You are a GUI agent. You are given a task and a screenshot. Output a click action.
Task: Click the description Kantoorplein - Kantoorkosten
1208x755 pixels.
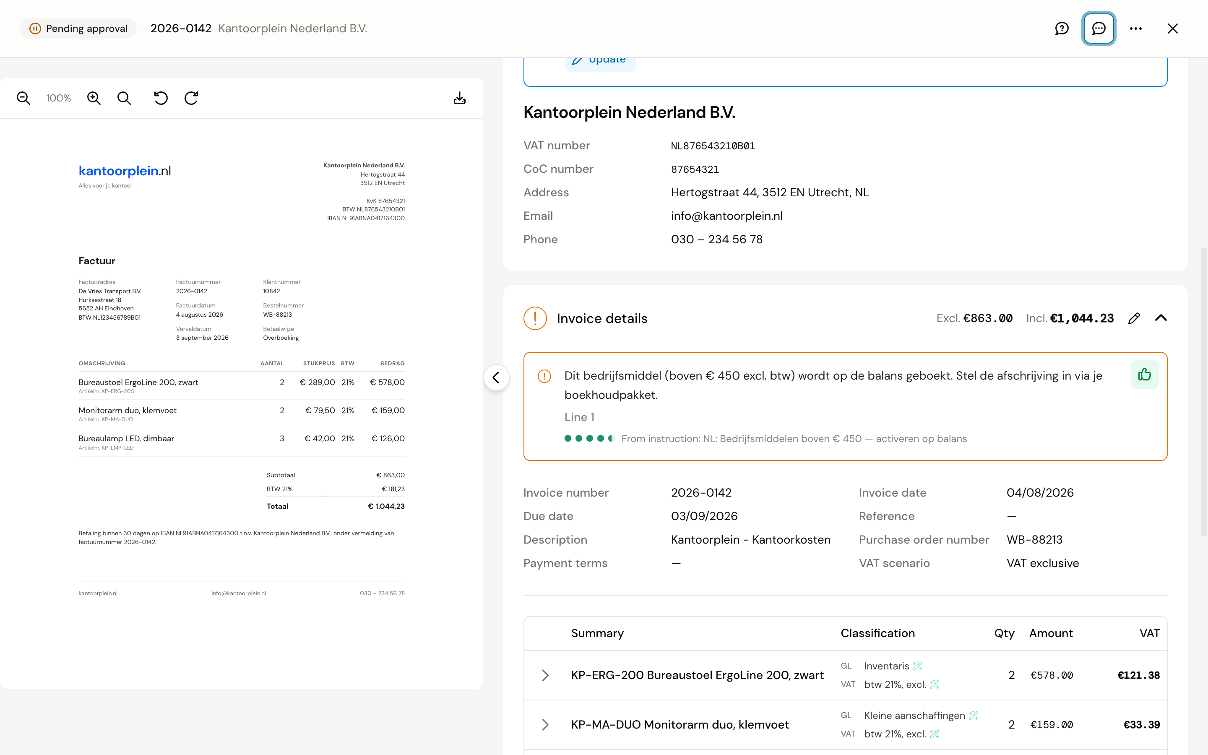pos(750,539)
